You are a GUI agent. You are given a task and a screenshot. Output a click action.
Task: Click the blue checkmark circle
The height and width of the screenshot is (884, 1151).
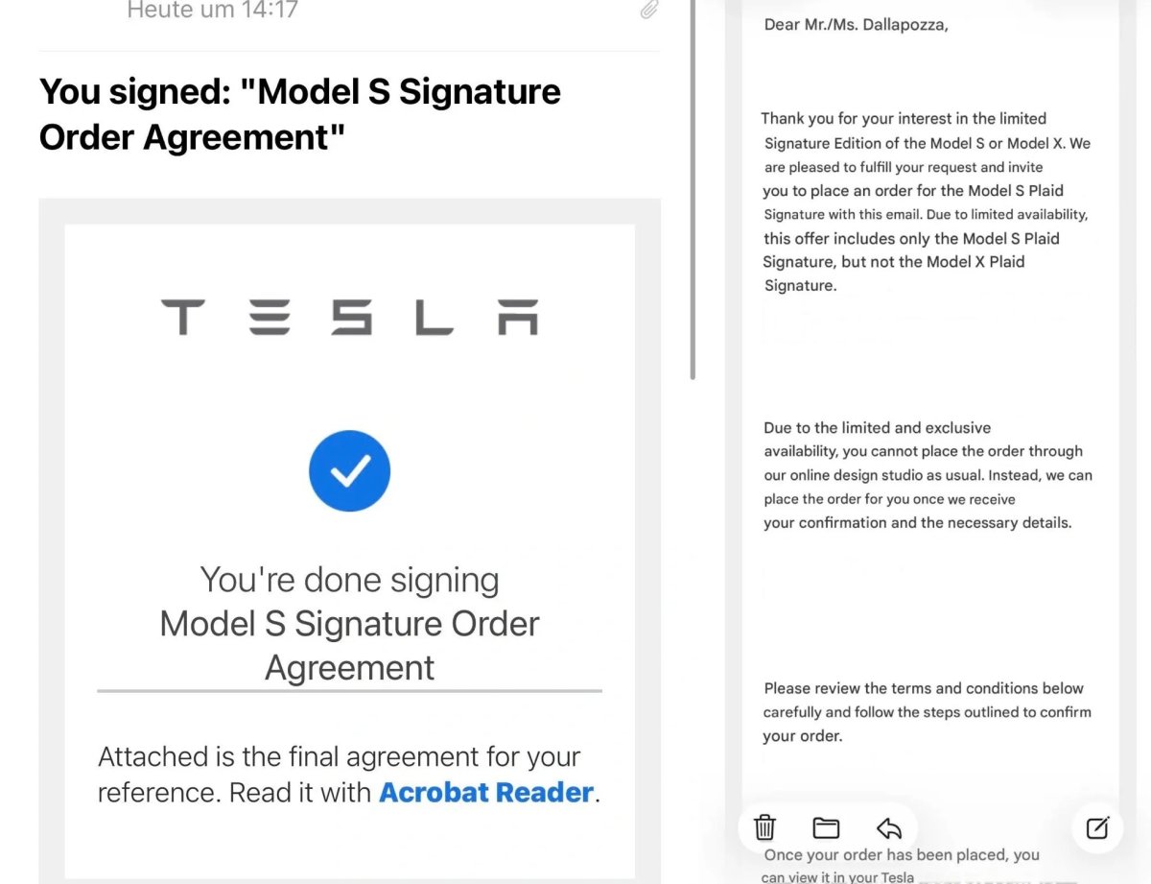349,470
